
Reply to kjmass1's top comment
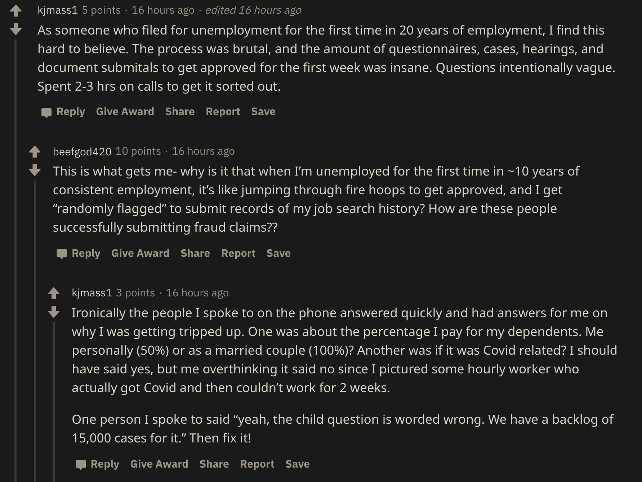[71, 112]
